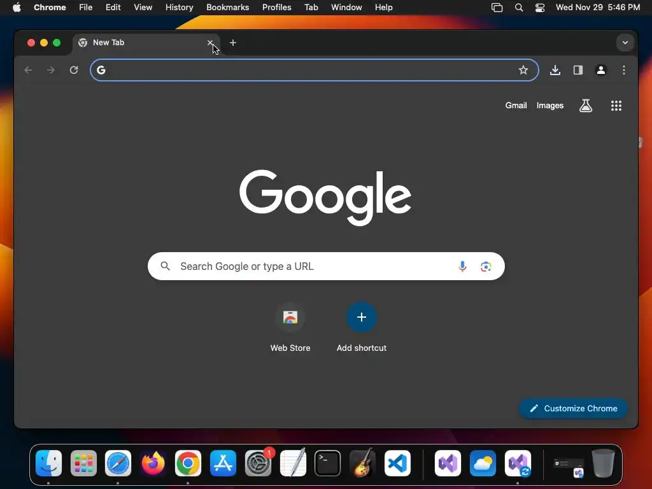This screenshot has width=652, height=489.
Task: Open System Settings from the Dock
Action: [259, 464]
